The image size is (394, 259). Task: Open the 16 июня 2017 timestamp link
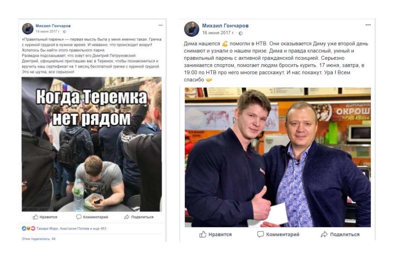coord(218,33)
